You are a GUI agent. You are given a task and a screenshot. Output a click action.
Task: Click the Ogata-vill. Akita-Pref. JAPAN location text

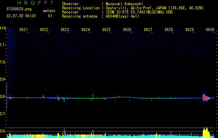pos(155,8)
